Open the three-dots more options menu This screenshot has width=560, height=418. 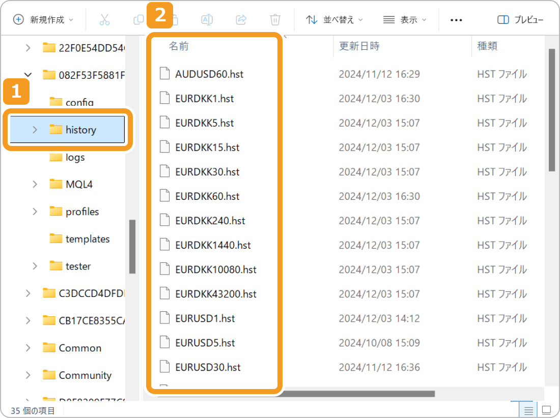[456, 20]
